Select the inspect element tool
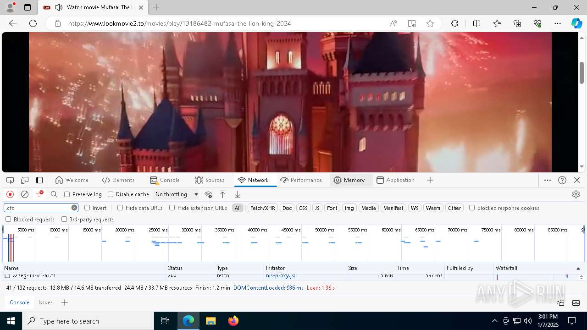Screen dimensions: 587x330 point(10,180)
